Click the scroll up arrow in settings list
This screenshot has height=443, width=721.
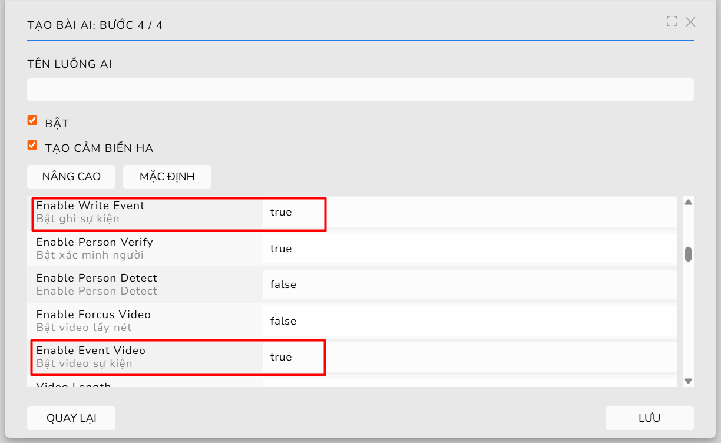tap(687, 202)
